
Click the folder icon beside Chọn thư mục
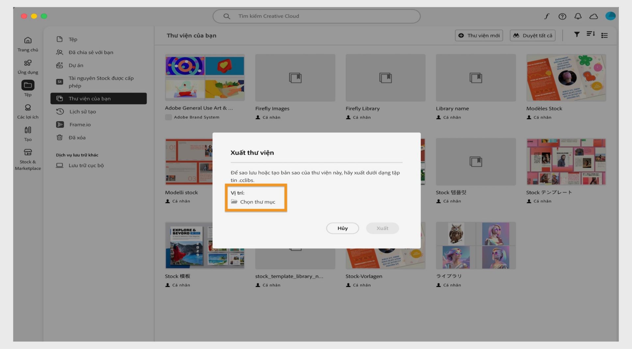click(x=234, y=202)
